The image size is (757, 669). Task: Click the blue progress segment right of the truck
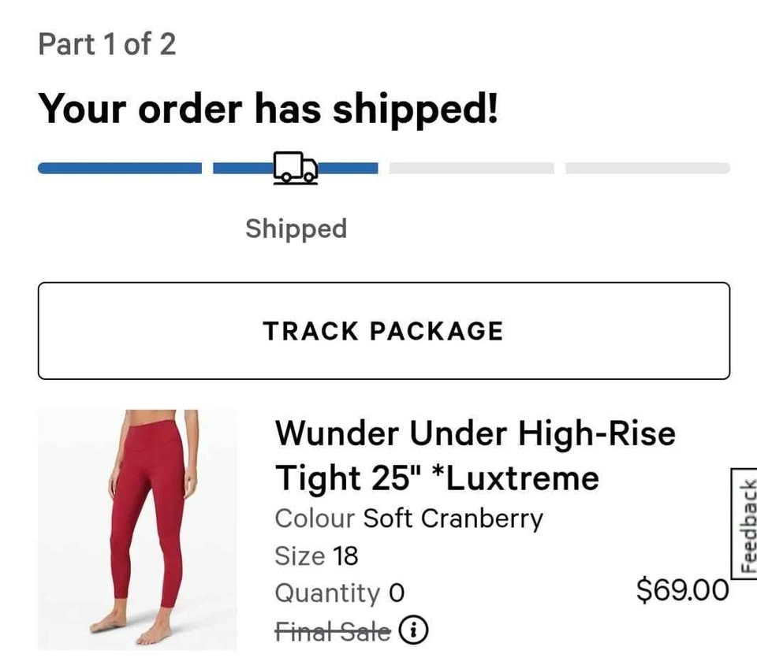coord(349,168)
